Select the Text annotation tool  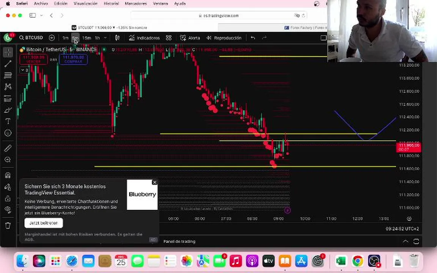pos(8,121)
